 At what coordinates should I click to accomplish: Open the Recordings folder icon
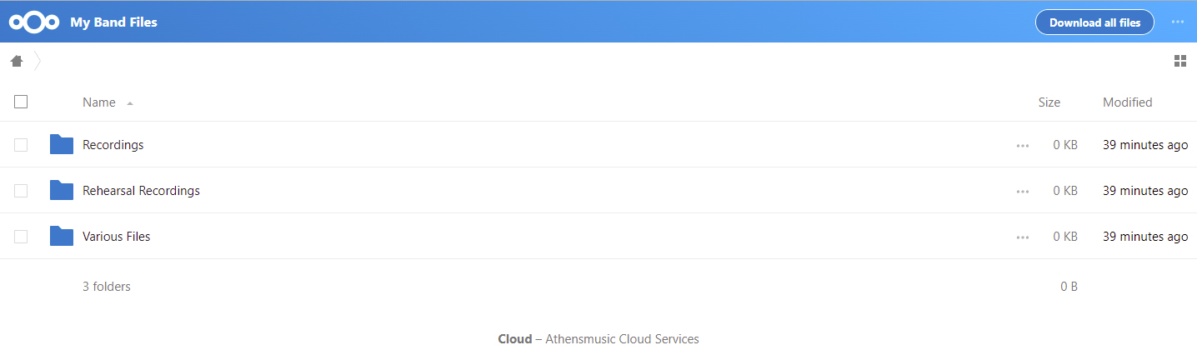coord(62,145)
